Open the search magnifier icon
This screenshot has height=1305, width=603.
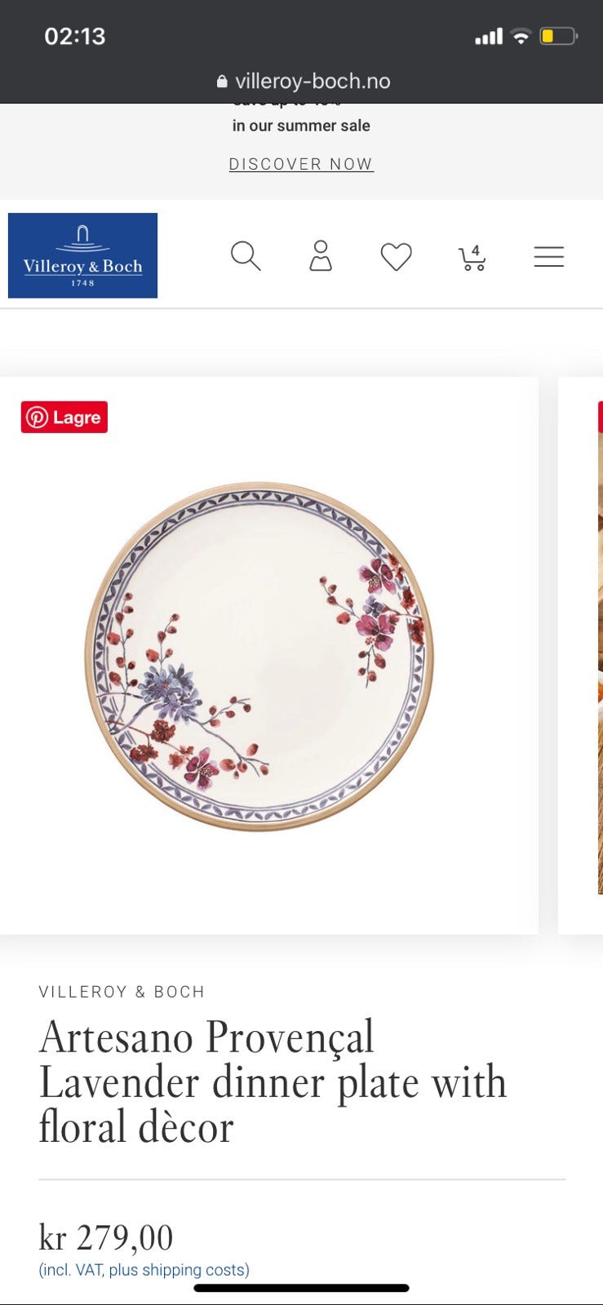click(246, 256)
